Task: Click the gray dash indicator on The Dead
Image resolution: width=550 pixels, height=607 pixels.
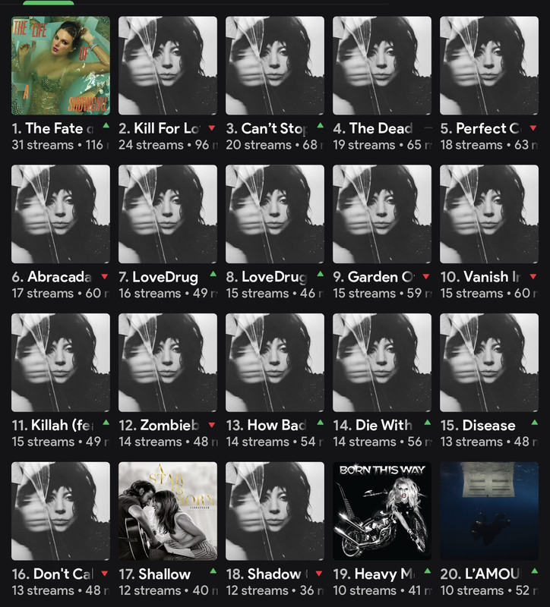Action: (428, 127)
